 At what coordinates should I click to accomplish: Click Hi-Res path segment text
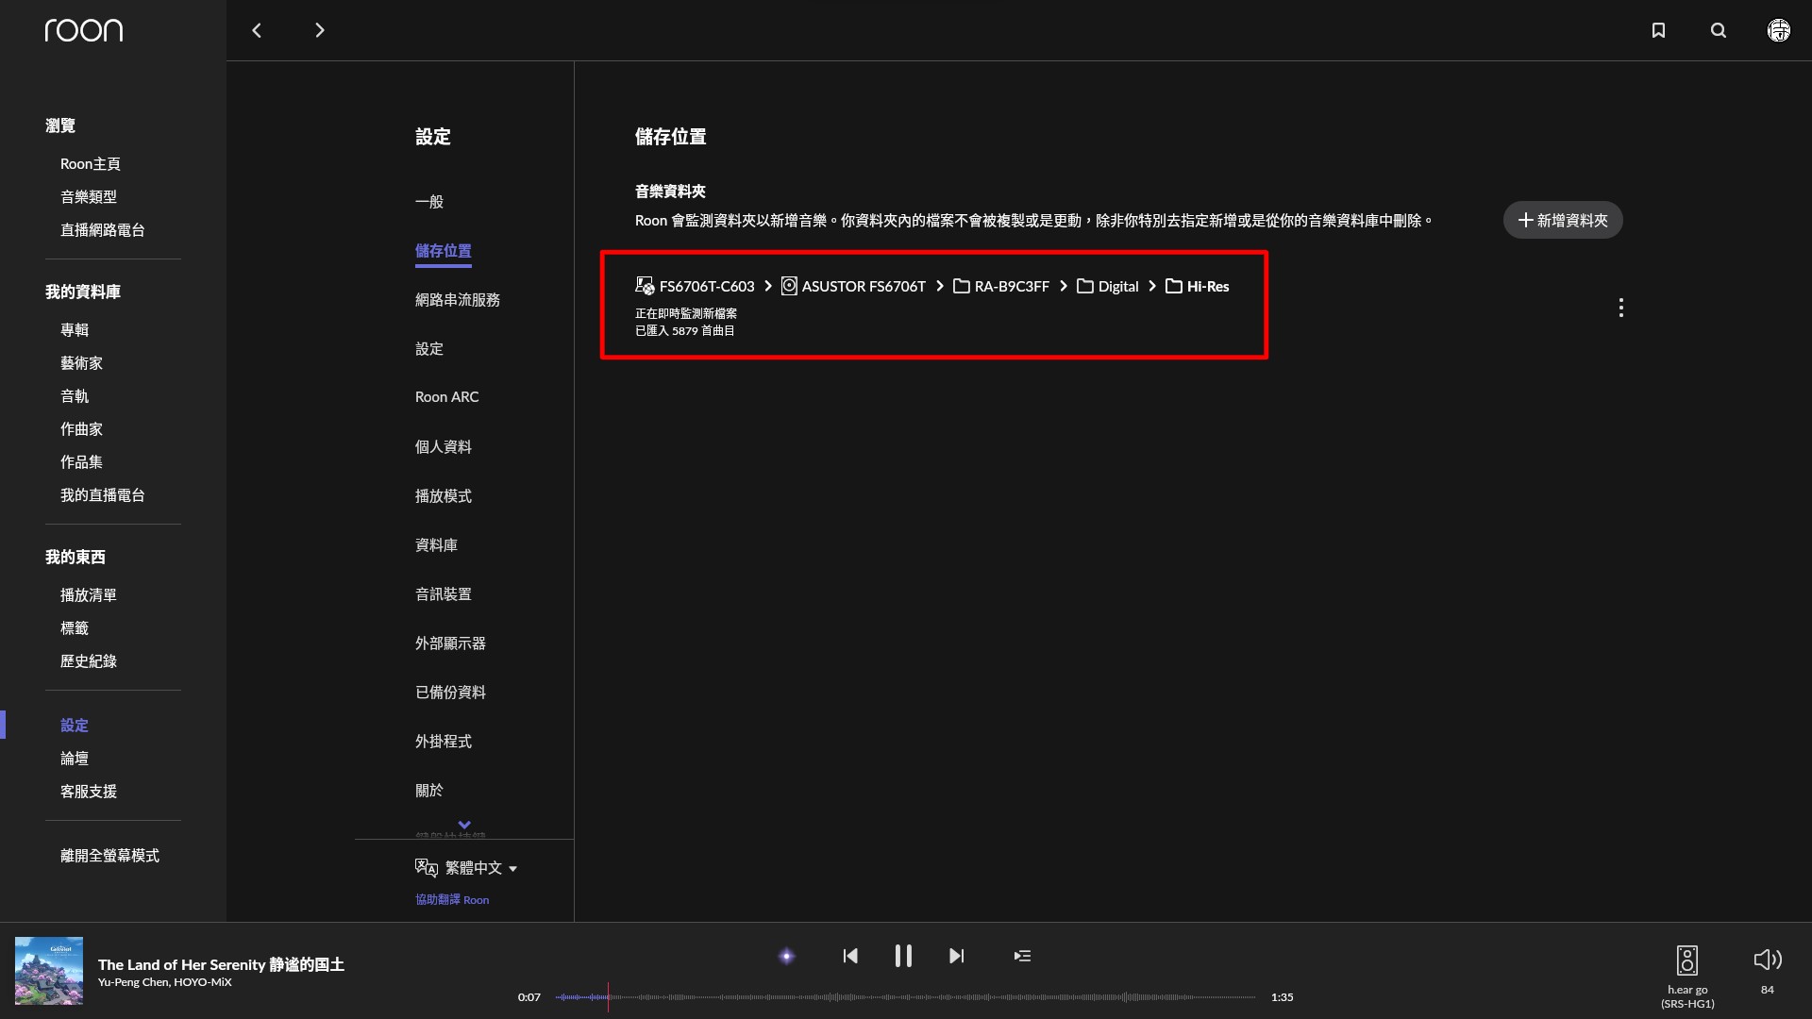click(x=1208, y=286)
